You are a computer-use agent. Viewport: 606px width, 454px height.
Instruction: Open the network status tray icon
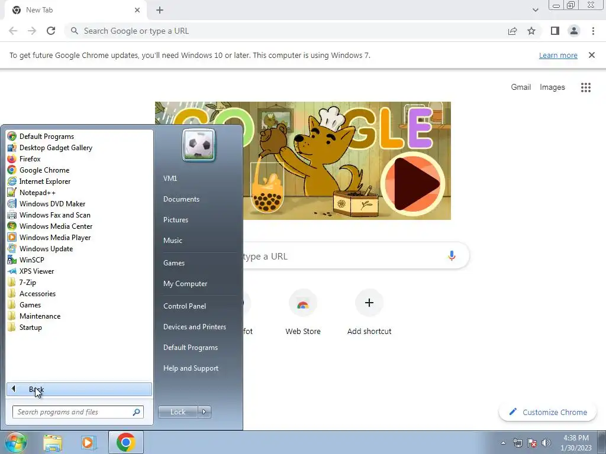click(517, 443)
